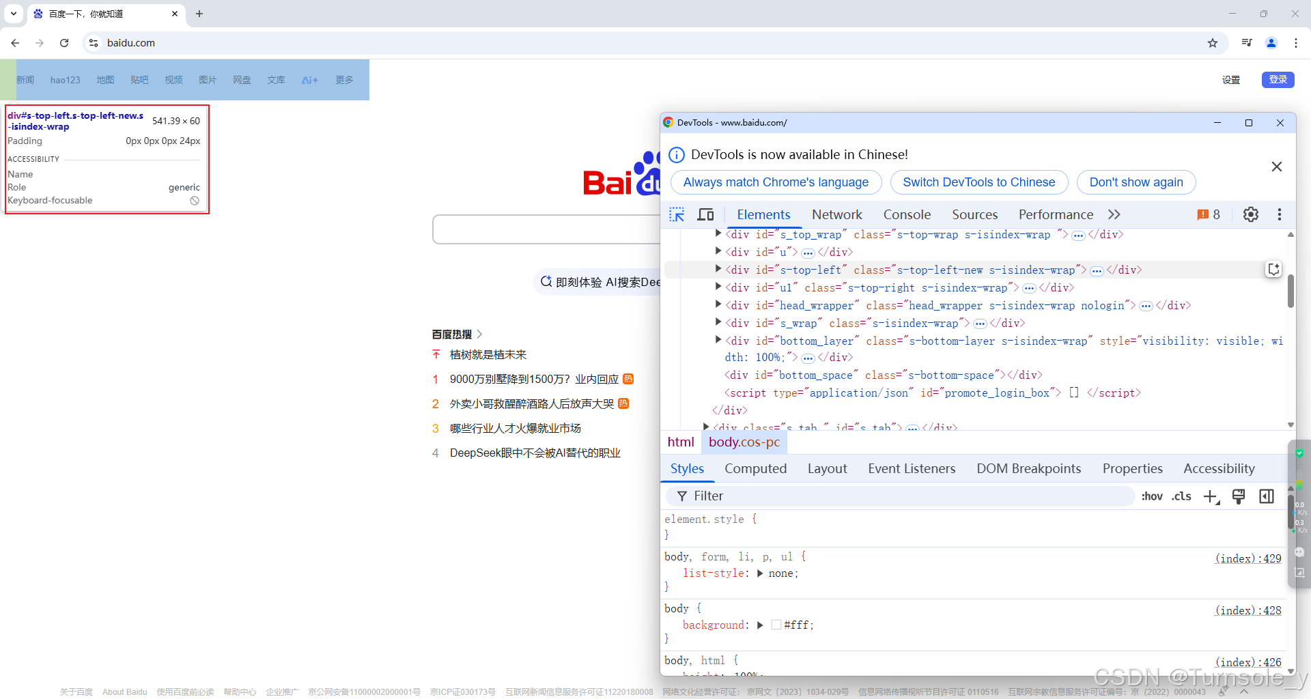Open the (index):428 source link
Viewport: 1311px width, 699px height.
(1248, 610)
